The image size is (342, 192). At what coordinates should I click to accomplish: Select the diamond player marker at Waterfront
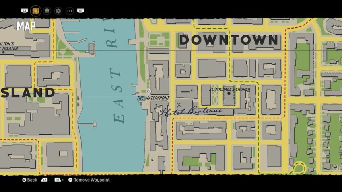click(149, 91)
